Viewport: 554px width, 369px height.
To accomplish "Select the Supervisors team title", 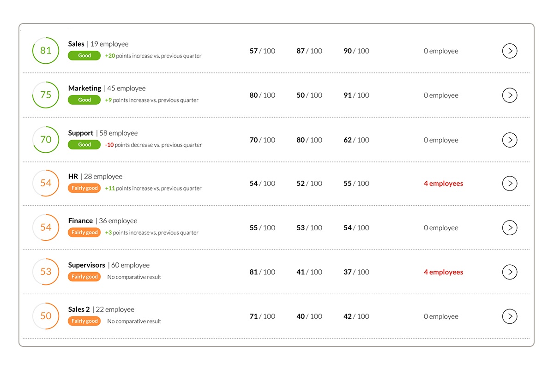I will click(x=87, y=265).
